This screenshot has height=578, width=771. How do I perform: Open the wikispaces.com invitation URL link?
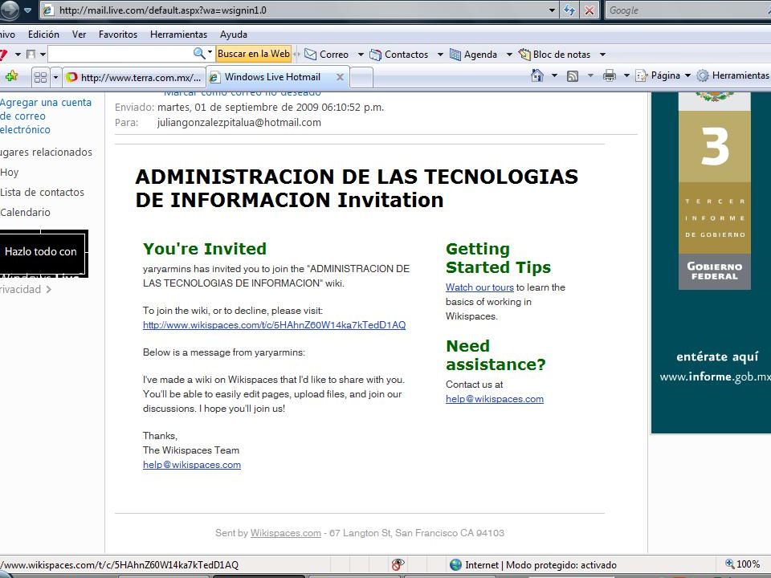coord(274,325)
